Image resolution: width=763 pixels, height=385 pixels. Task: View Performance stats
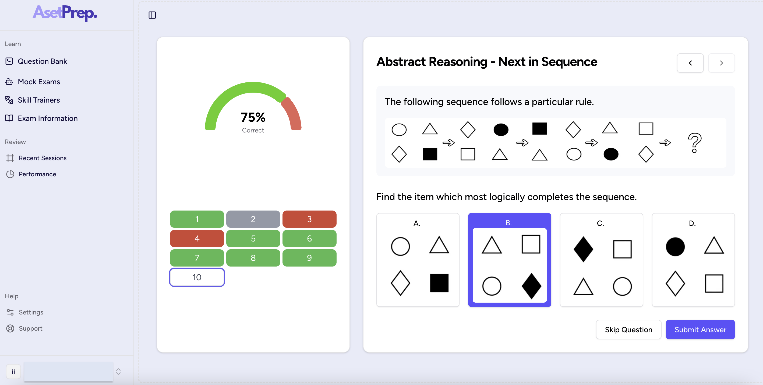tap(37, 174)
